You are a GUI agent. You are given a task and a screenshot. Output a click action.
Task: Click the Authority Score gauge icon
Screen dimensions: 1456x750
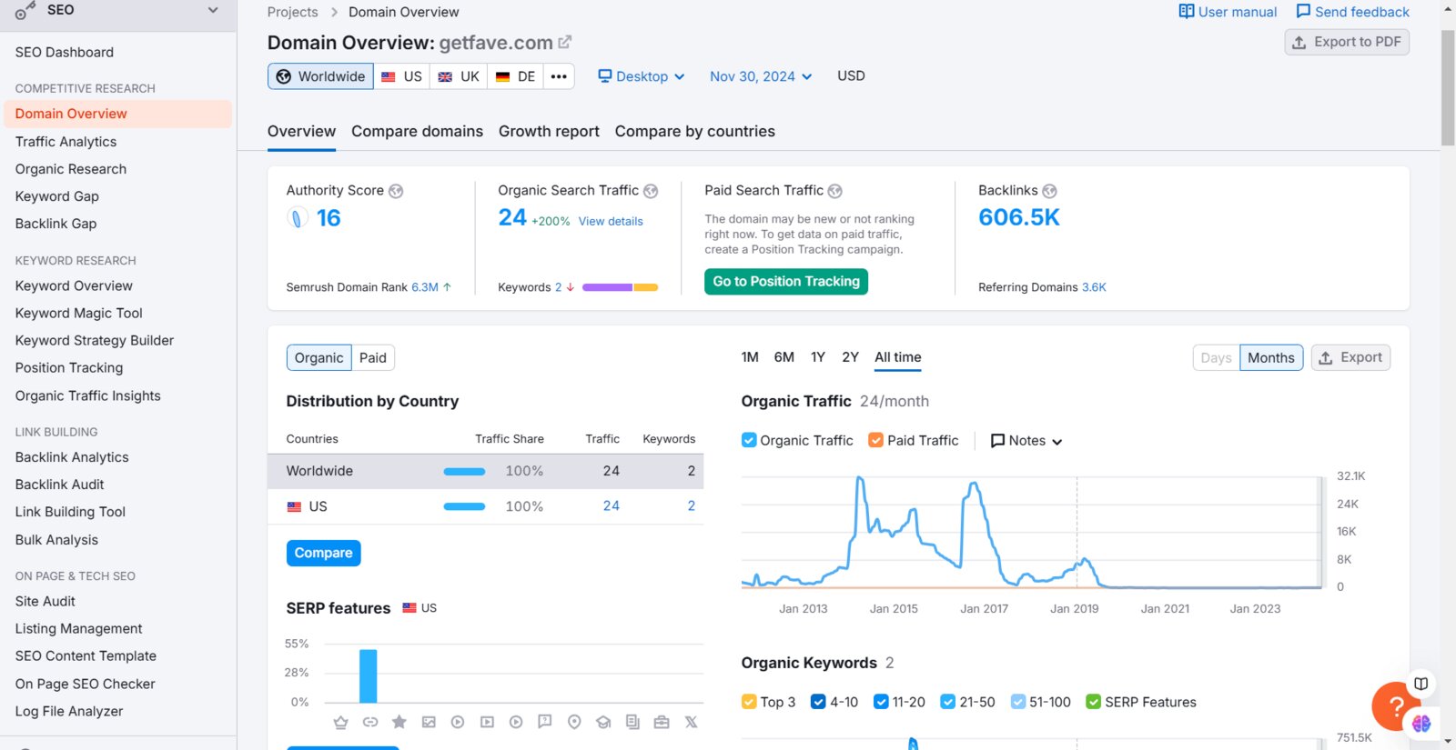click(297, 218)
